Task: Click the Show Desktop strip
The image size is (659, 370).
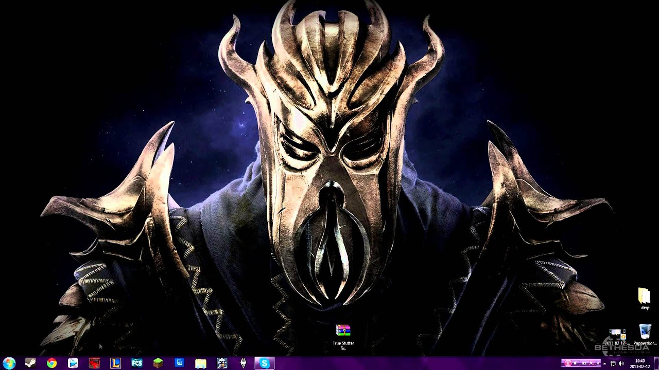Action: click(656, 363)
